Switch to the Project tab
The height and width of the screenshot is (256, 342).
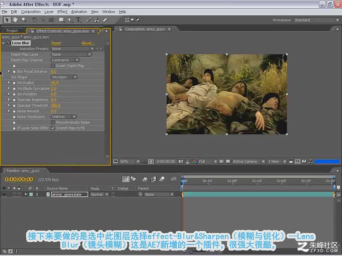(12, 31)
